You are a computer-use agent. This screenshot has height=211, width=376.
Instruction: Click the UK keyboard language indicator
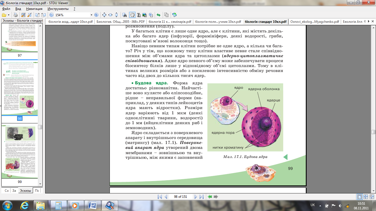313,205
